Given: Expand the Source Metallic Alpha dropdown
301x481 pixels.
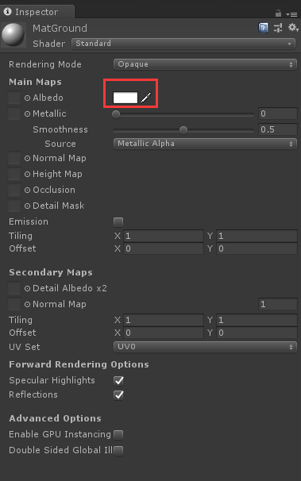Looking at the screenshot, I should point(205,144).
